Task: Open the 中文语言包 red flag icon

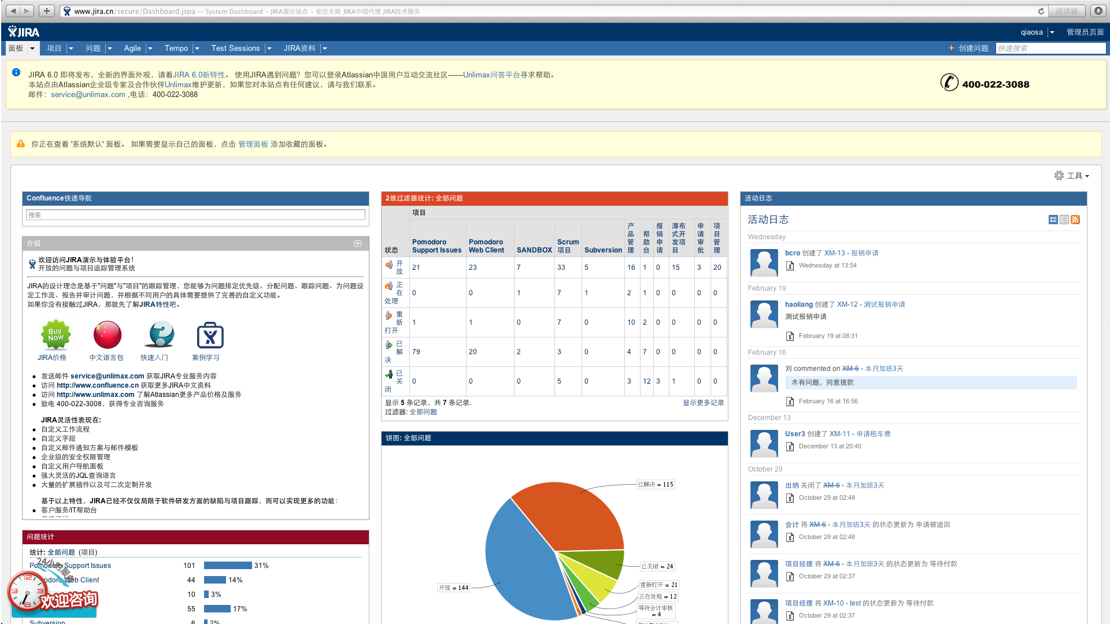Action: 107,335
